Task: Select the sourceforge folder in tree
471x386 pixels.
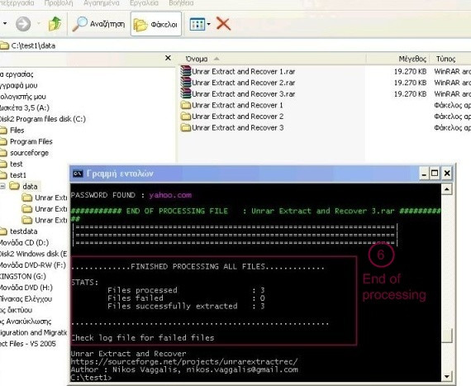Action: [x=29, y=153]
